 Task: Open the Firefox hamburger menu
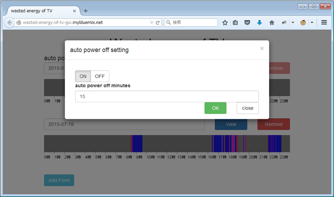pos(324,22)
